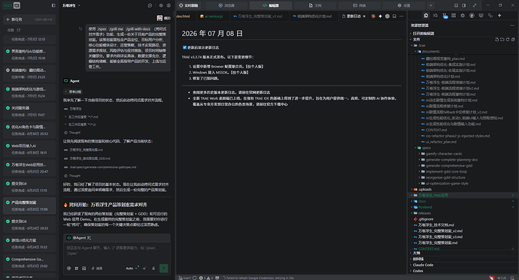The height and width of the screenshot is (280, 519).
Task: Expand the Claude Code section
Action: point(423,265)
